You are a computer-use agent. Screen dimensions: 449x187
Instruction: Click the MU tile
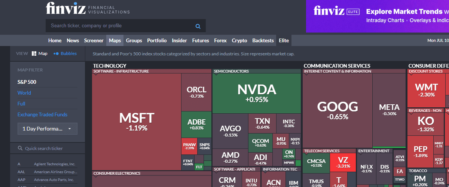click(281, 141)
